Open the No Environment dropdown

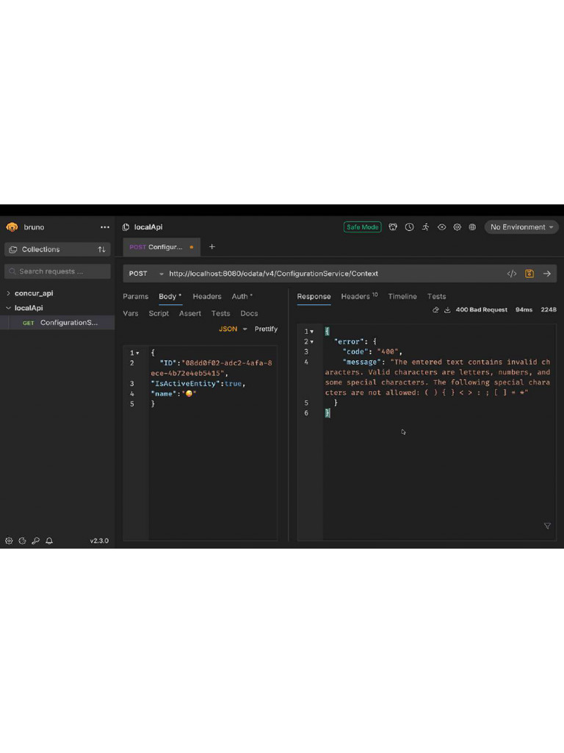tap(521, 227)
